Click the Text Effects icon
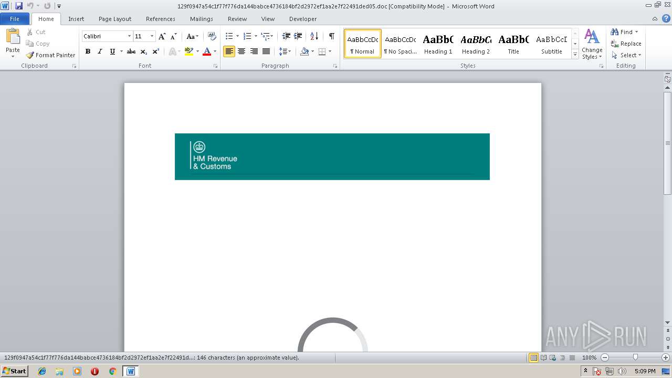Screen dimensions: 672x378 [x=172, y=51]
